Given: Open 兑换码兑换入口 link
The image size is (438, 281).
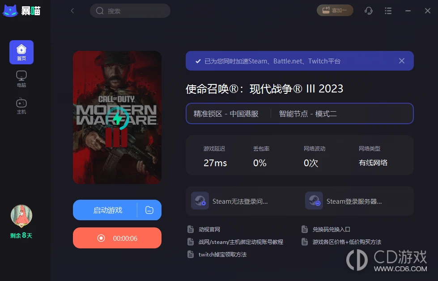Looking at the screenshot, I should (x=331, y=229).
